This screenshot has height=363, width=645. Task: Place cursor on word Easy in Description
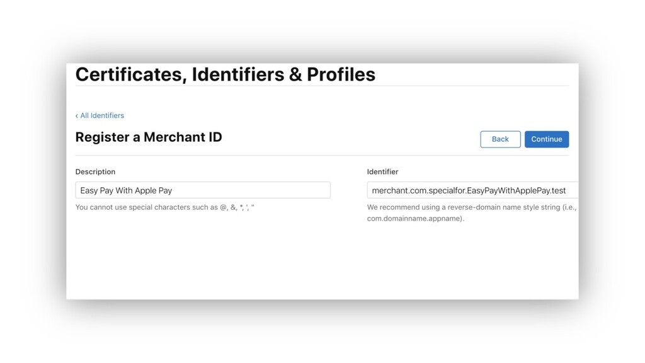(x=89, y=190)
